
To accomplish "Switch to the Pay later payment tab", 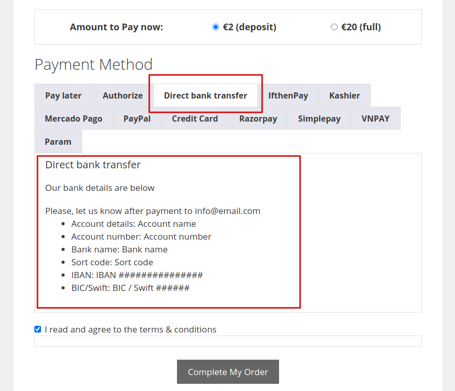I will pyautogui.click(x=63, y=95).
